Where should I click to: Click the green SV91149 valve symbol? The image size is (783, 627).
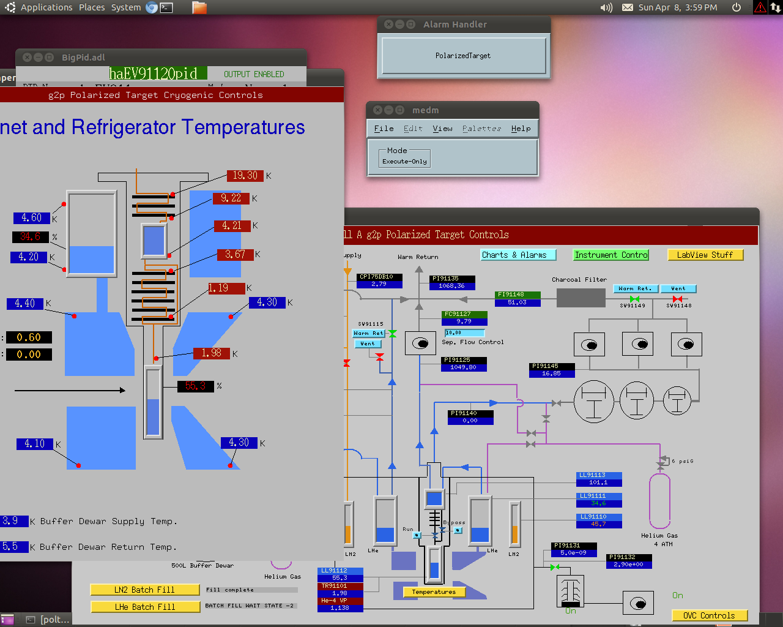(x=634, y=299)
